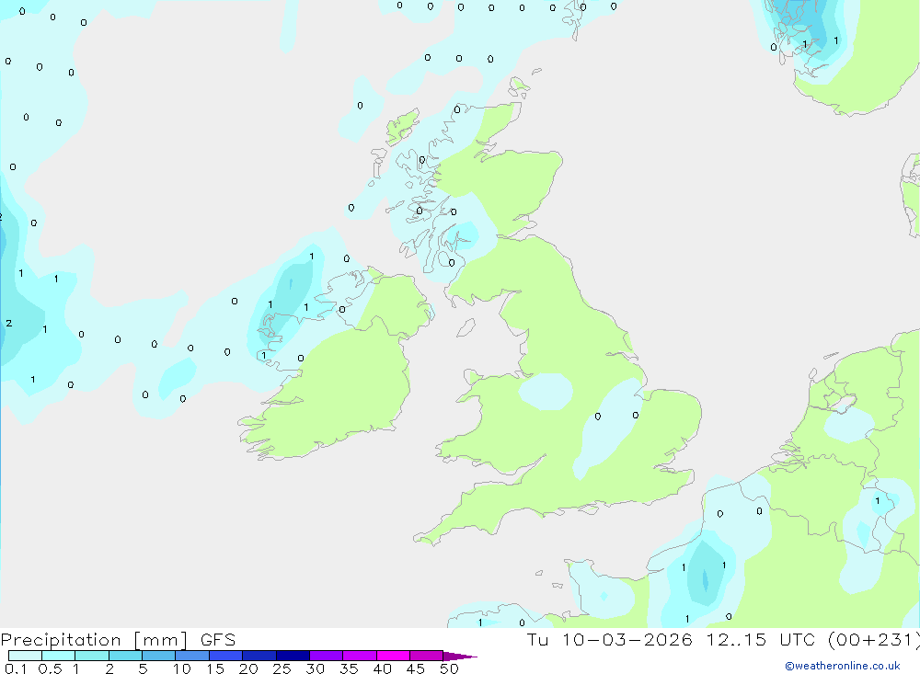
Task: Click the legend label '35'
Action: pyautogui.click(x=349, y=668)
